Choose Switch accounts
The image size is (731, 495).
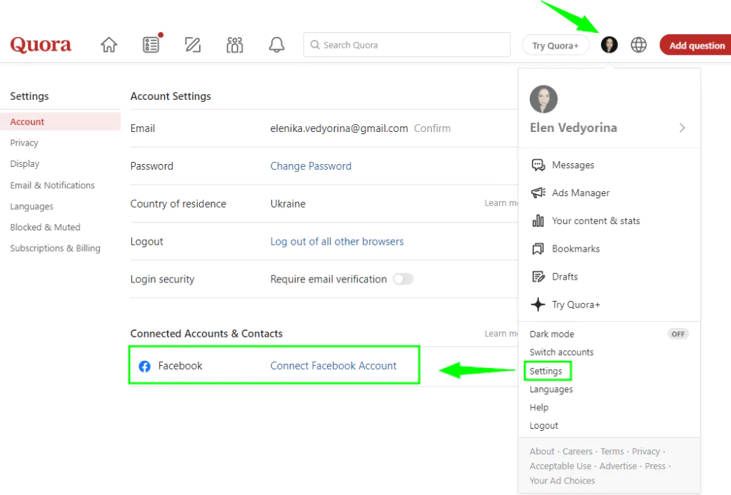coord(561,352)
